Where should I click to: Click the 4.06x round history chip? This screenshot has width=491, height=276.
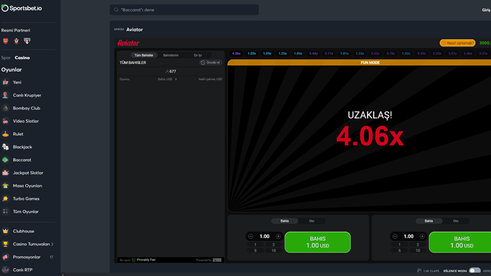click(x=236, y=53)
